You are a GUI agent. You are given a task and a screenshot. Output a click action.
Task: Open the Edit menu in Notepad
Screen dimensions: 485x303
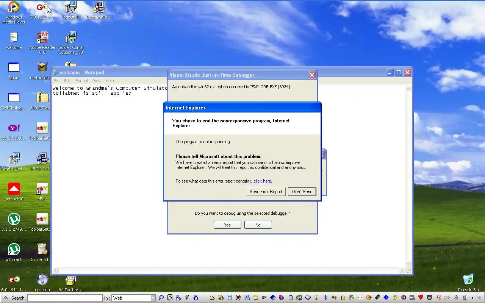(x=67, y=81)
